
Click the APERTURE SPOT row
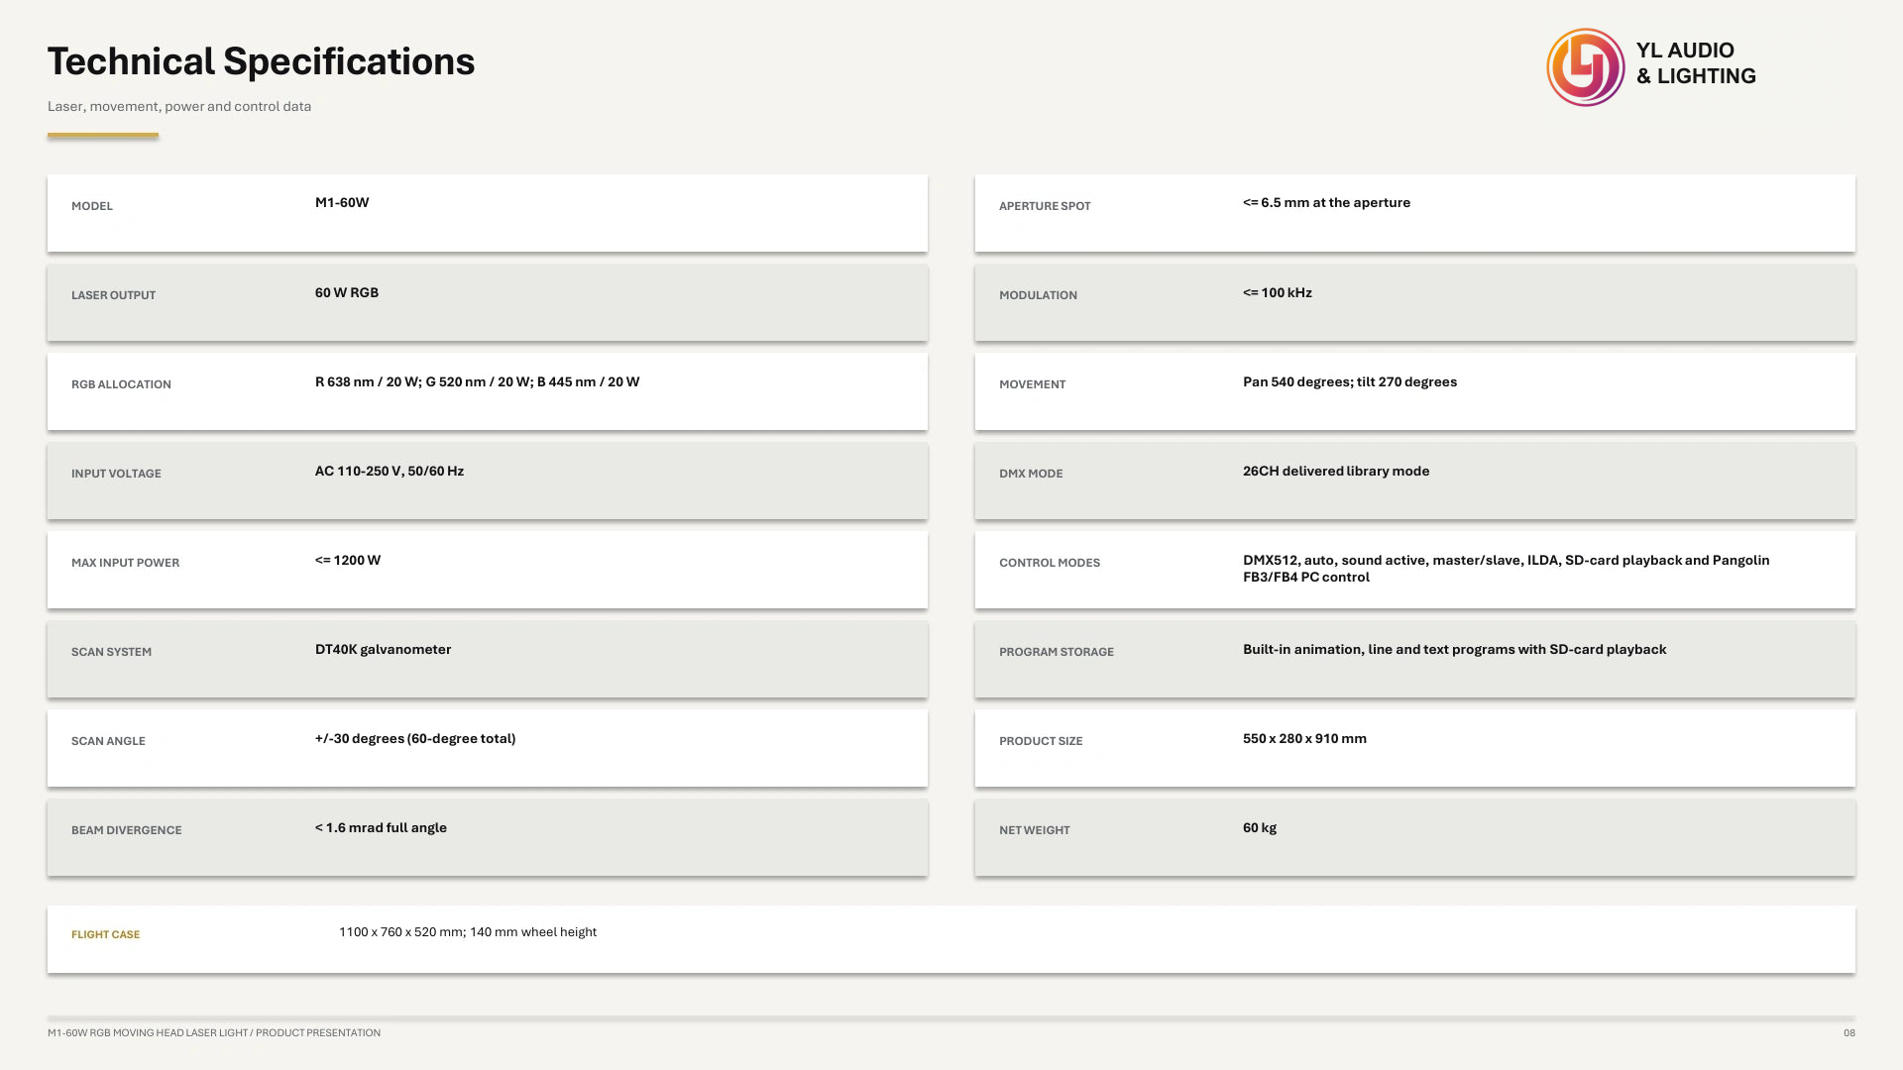(x=1415, y=213)
